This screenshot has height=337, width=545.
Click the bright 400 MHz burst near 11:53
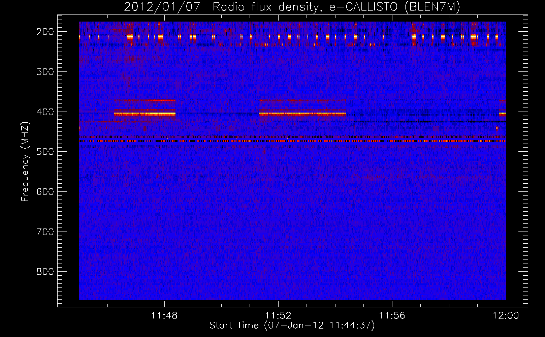tap(302, 114)
